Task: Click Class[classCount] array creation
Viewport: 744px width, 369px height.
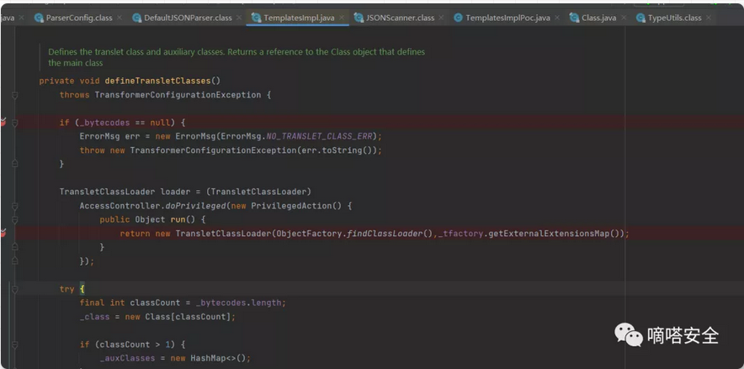Action: pyautogui.click(x=188, y=316)
